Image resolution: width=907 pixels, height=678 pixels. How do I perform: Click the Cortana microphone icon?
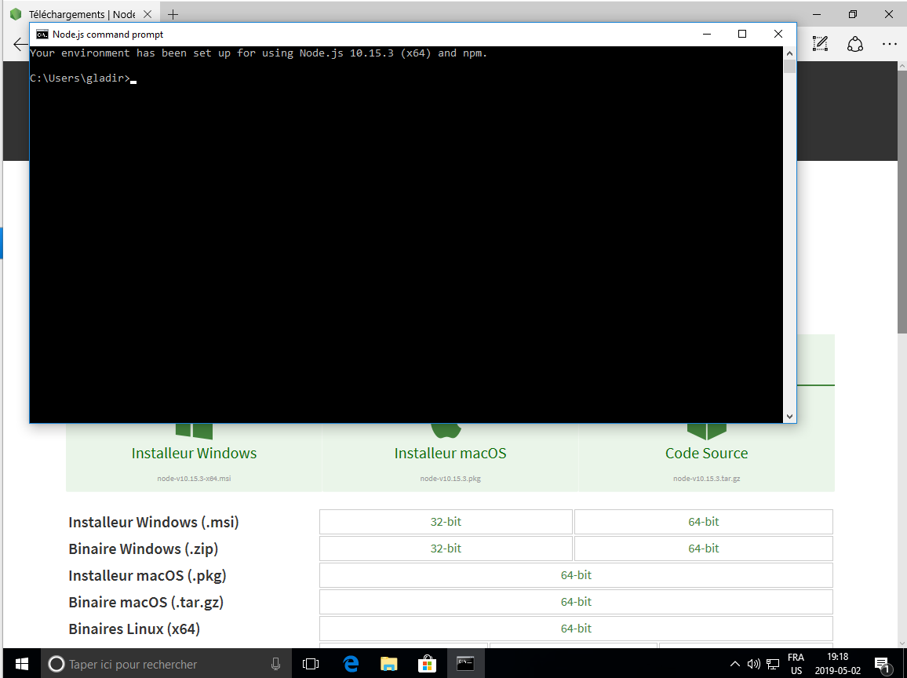(x=276, y=664)
